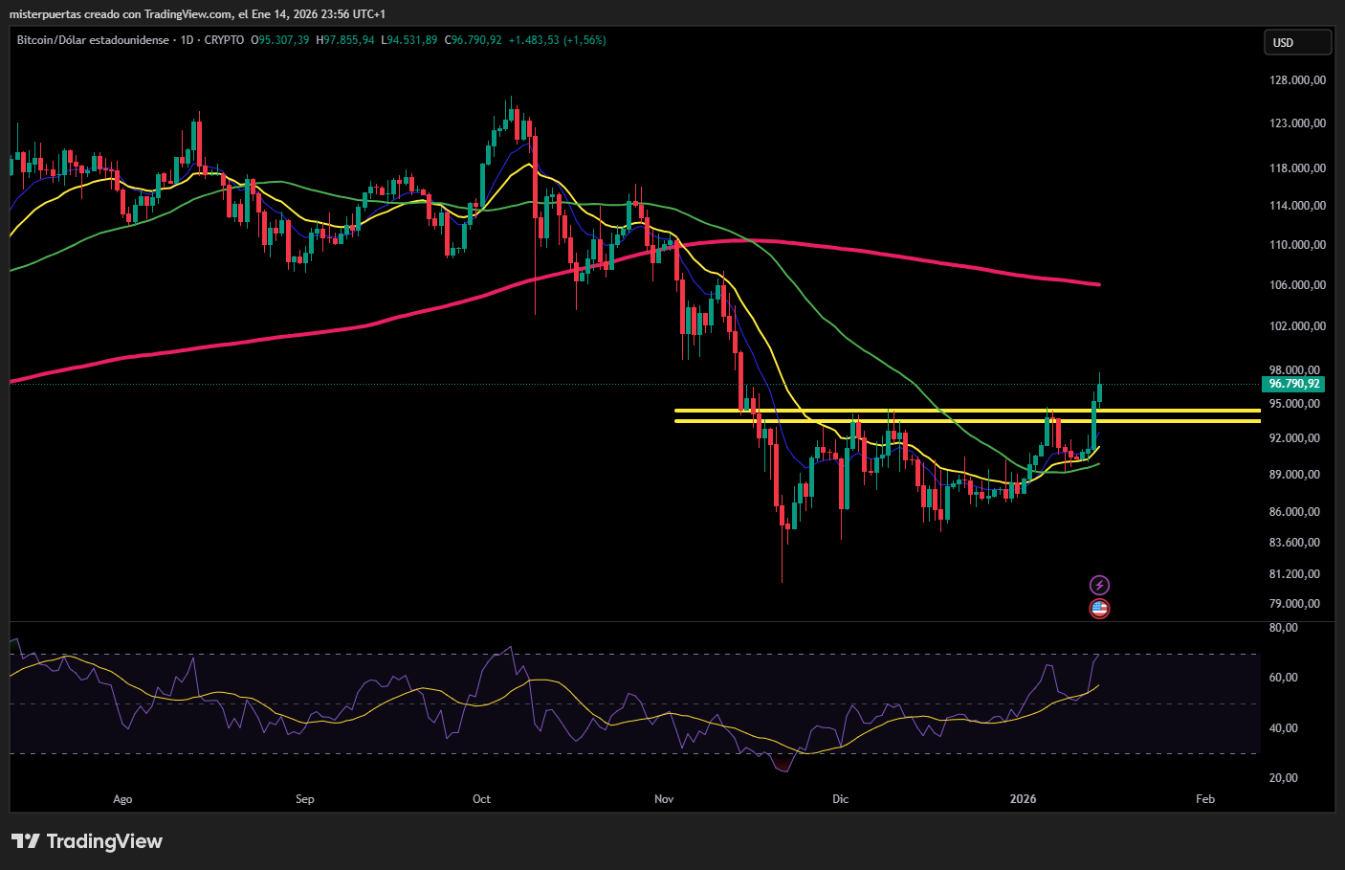This screenshot has height=870, width=1345.
Task: Click the Sep label on time axis
Action: point(304,799)
